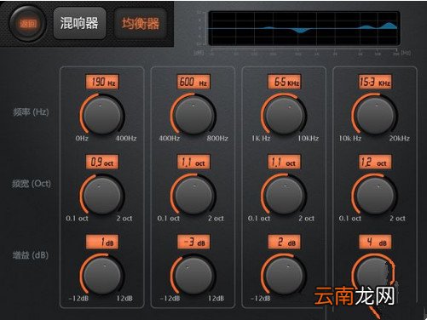Click the 15.3 KHz frequency readout

(x=375, y=82)
